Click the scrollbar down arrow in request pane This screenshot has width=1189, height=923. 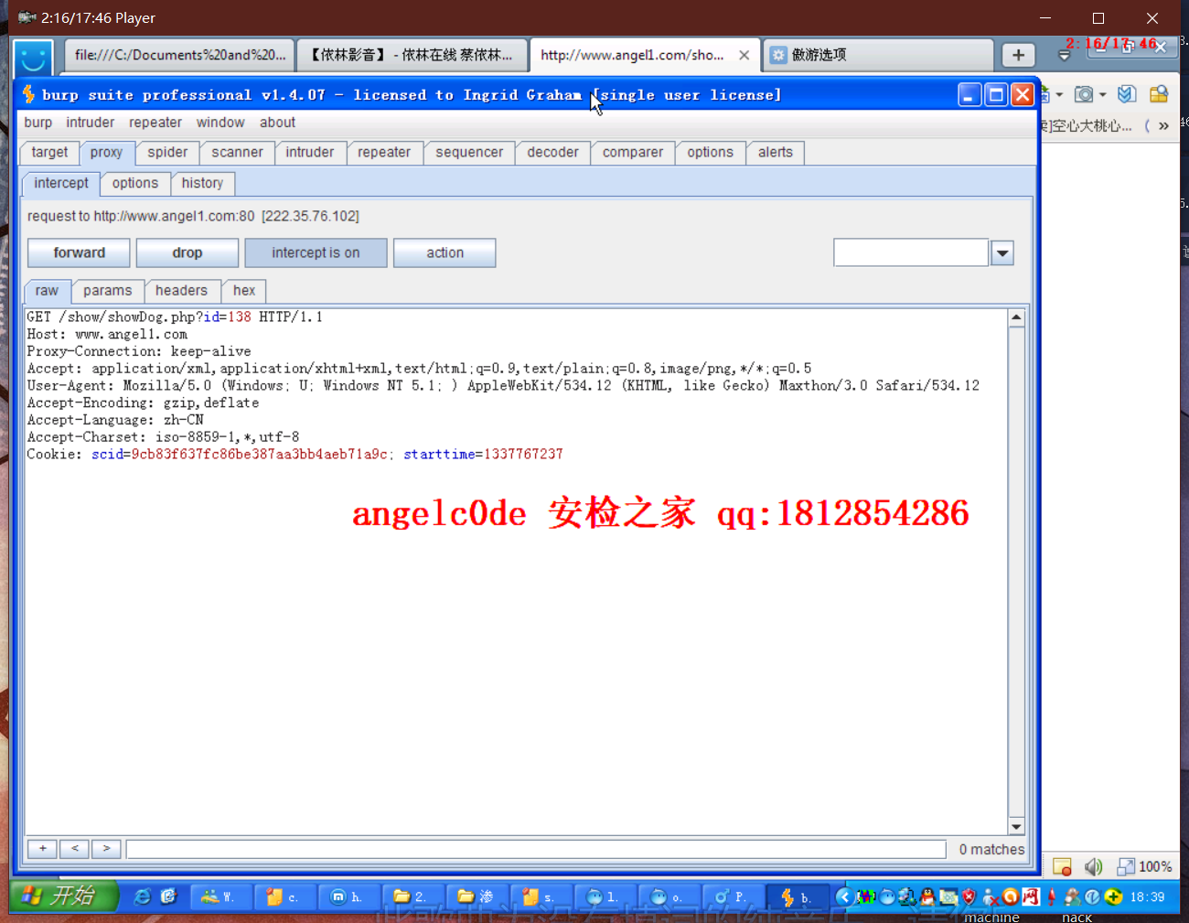pyautogui.click(x=1016, y=826)
